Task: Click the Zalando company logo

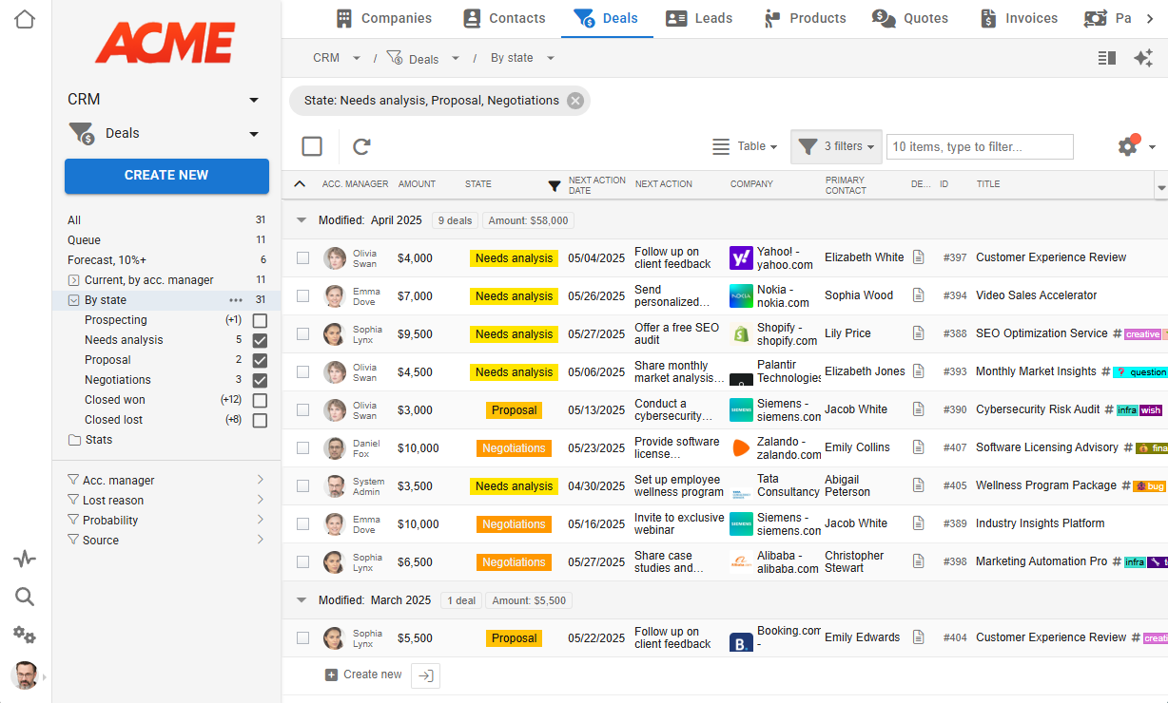Action: click(x=741, y=447)
